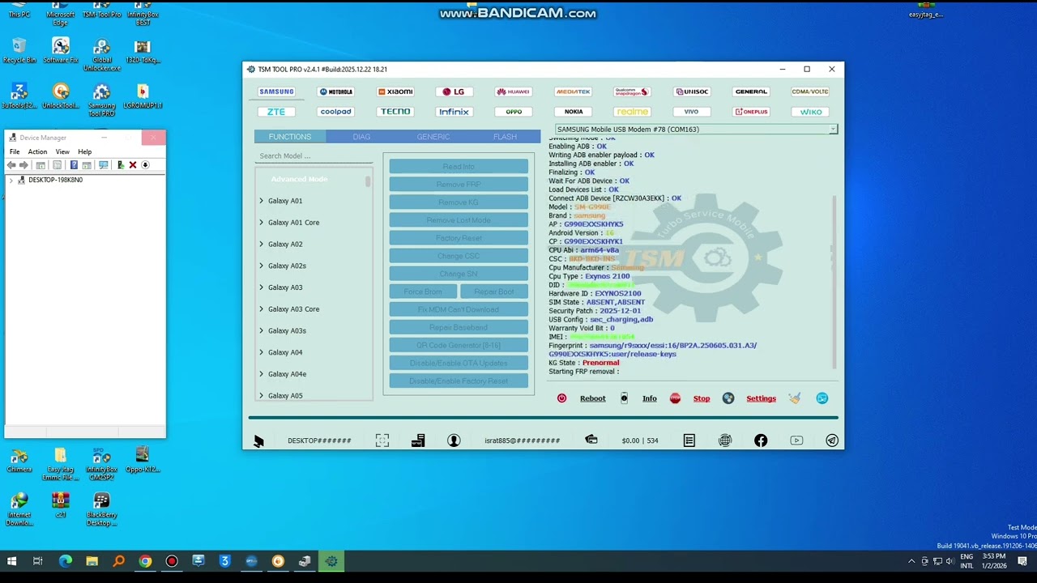Open File menu in Device Manager

15,151
